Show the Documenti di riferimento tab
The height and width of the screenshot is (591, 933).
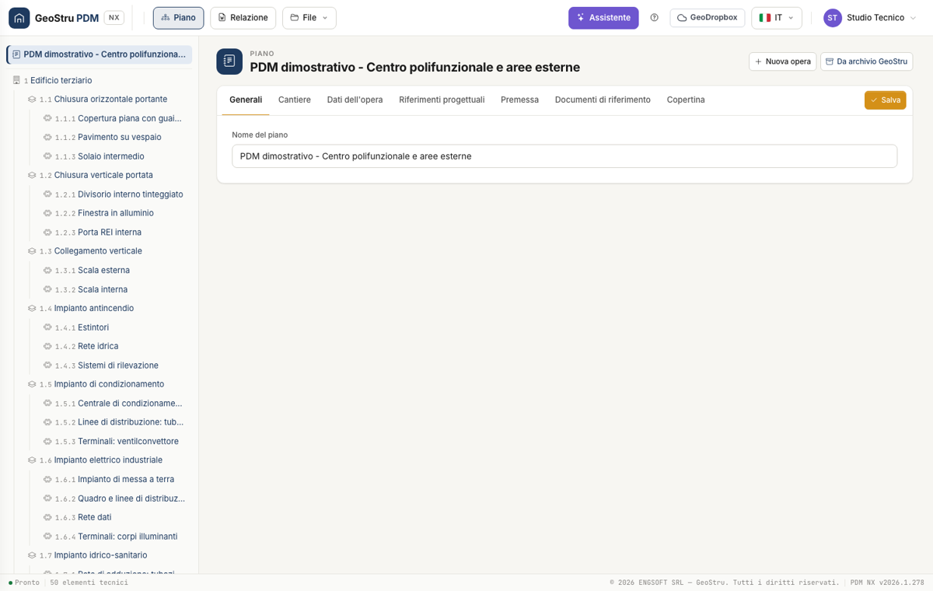[603, 100]
